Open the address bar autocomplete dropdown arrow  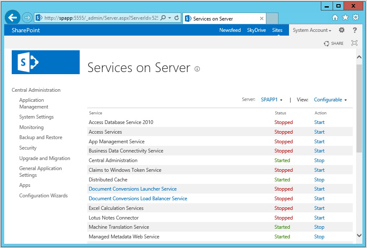pos(170,18)
